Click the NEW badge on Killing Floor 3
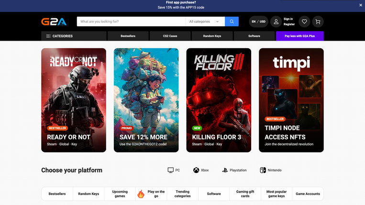Image resolution: width=365 pixels, height=205 pixels. pos(197,128)
